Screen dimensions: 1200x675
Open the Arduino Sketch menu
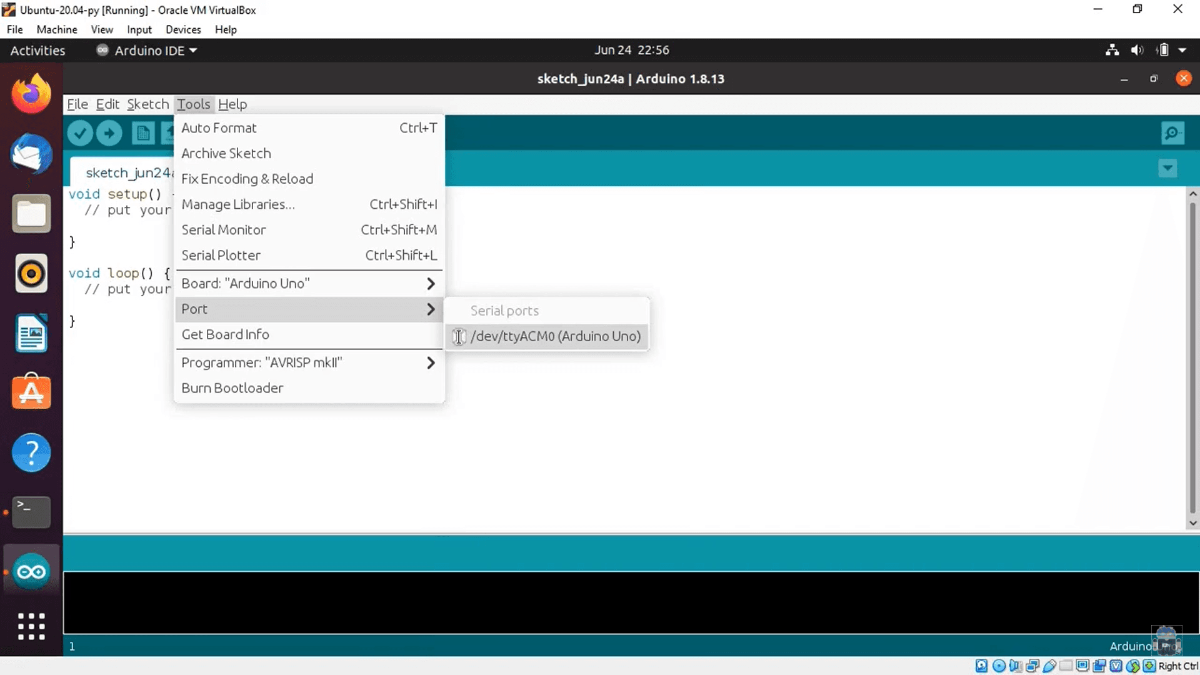click(x=148, y=104)
